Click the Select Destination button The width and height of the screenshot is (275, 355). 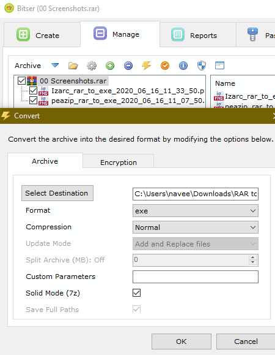click(57, 193)
